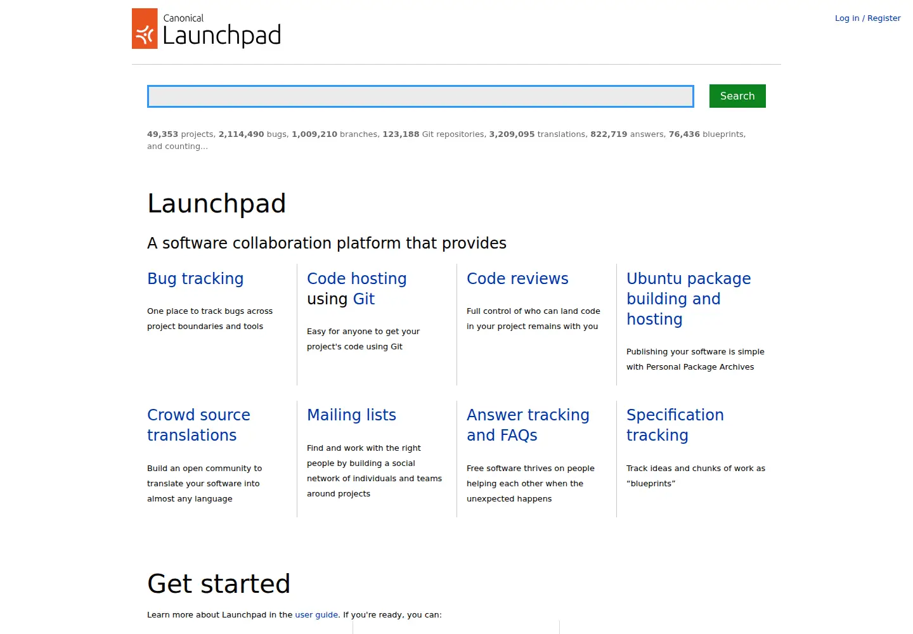Viewport: 913px width, 634px height.
Task: Visit the Code reviews link
Action: coord(517,279)
